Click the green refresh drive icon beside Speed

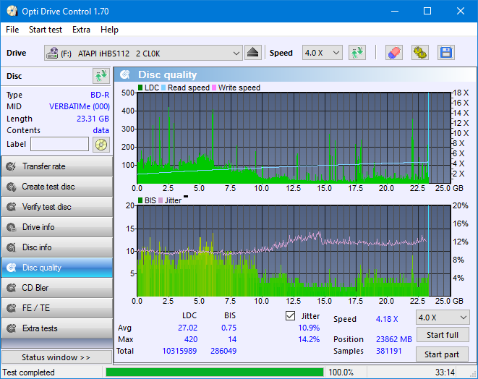(x=357, y=53)
